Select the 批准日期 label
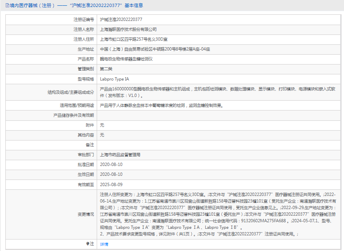Screen dimensions: 344x251 (86, 164)
